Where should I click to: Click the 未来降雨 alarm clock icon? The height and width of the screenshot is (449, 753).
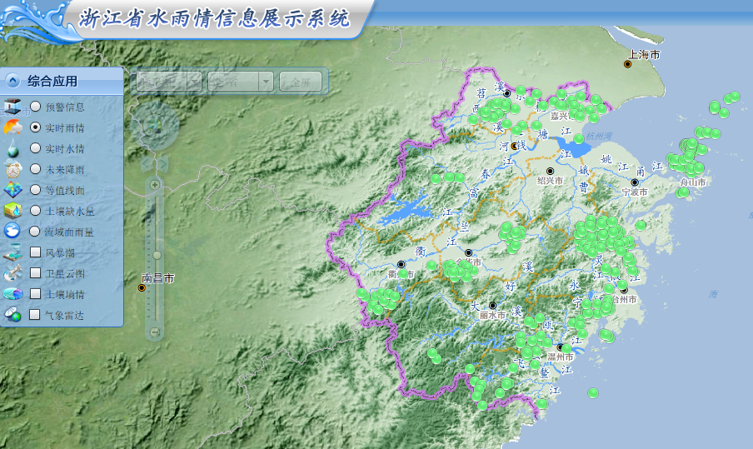point(13,169)
